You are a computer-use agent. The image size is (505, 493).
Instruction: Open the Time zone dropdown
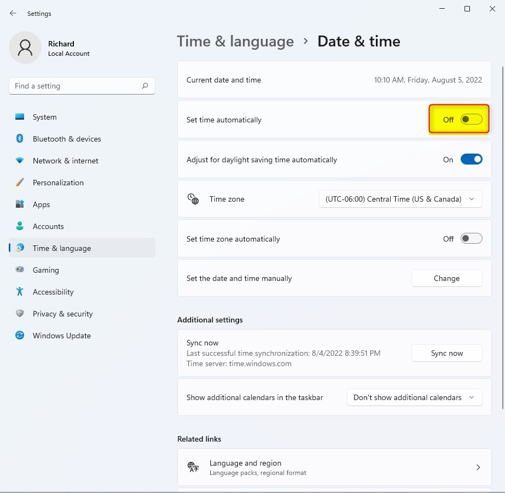click(x=400, y=199)
